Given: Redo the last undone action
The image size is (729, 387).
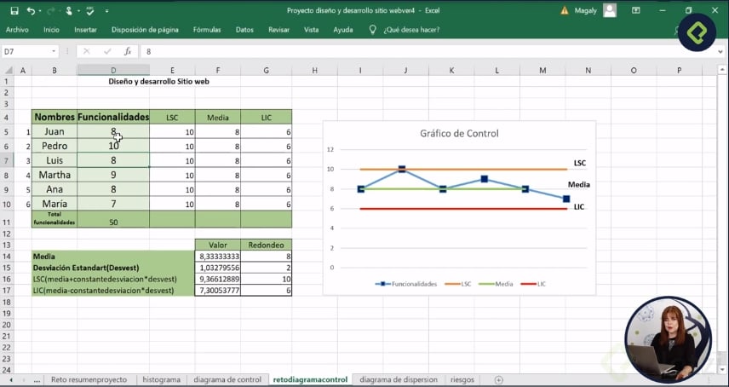Looking at the screenshot, I should pyautogui.click(x=50, y=10).
